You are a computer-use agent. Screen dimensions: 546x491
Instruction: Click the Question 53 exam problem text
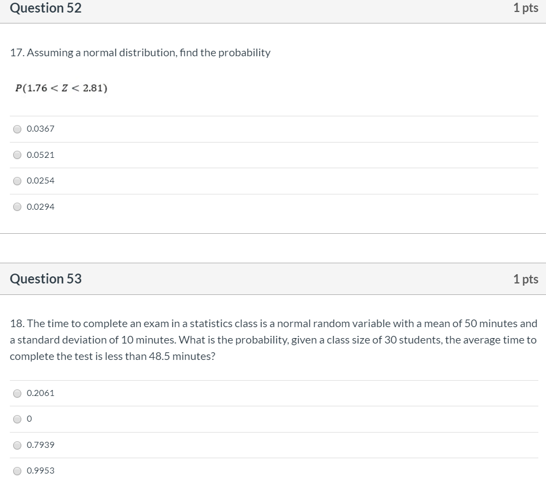click(x=273, y=340)
